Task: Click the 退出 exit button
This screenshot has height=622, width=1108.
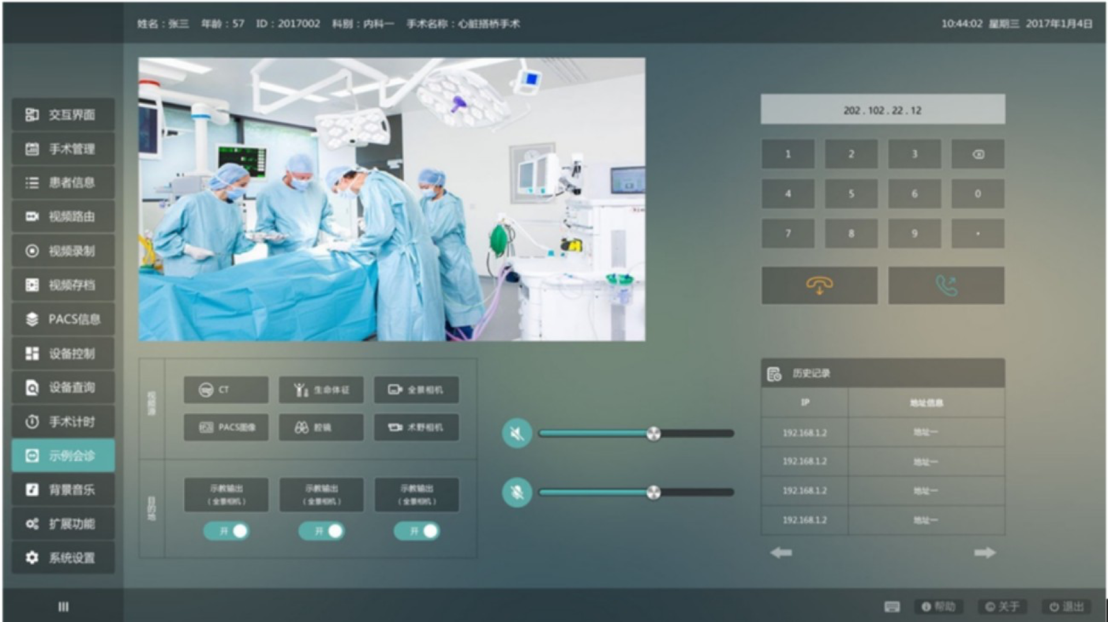Action: 1066,606
